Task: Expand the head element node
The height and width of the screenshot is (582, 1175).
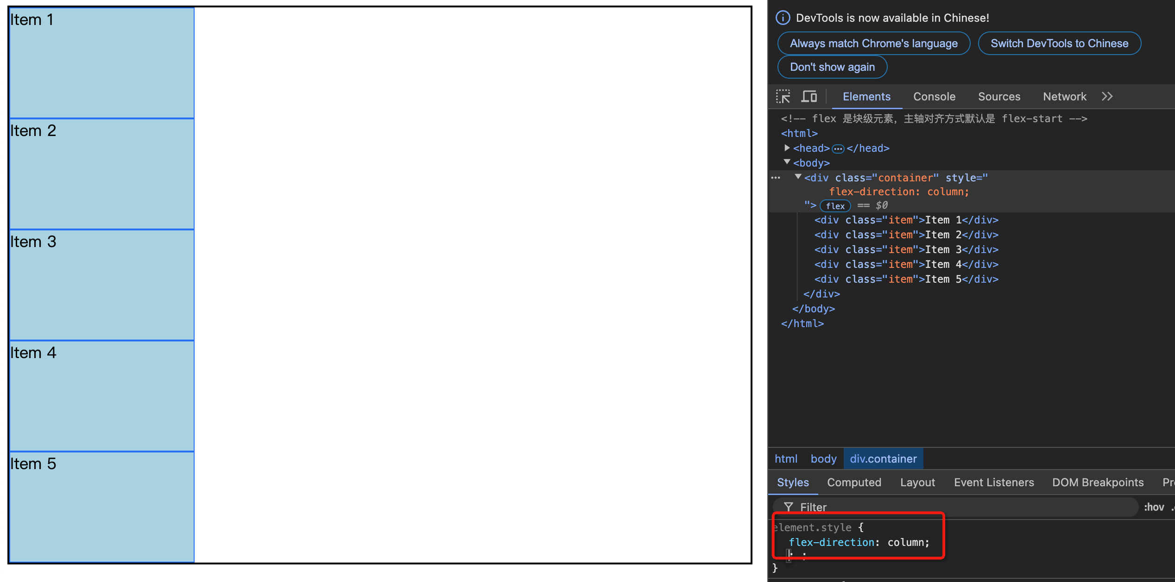Action: tap(787, 148)
